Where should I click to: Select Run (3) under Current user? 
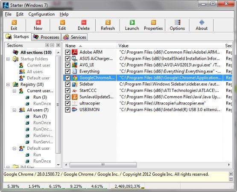40,97
